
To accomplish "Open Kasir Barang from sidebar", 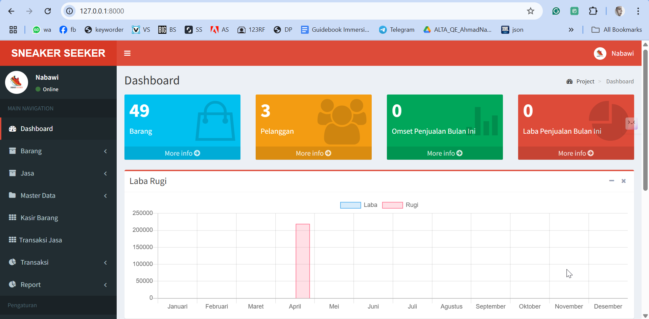I will tap(39, 218).
